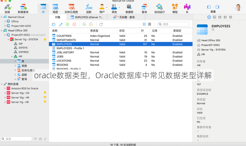Show favorites only star in sidebar bottom

(x=40, y=139)
